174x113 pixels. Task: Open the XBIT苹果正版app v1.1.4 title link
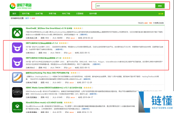(43, 58)
